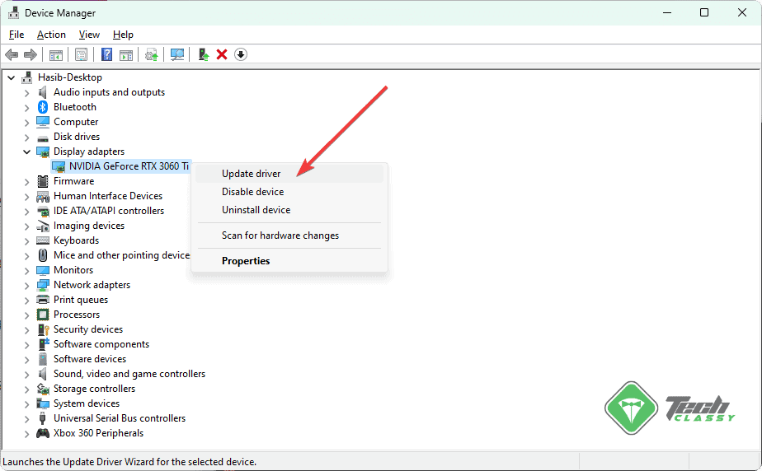This screenshot has width=762, height=471.
Task: Select the Computer tree label
Action: pyautogui.click(x=76, y=122)
